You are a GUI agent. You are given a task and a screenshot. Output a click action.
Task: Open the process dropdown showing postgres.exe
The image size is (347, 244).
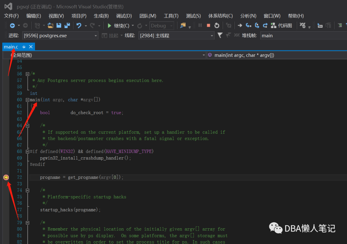pos(60,36)
